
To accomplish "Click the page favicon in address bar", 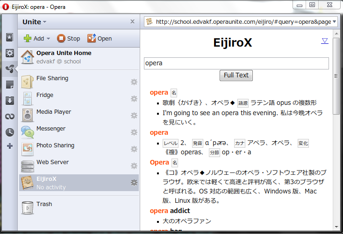I will [x=150, y=21].
